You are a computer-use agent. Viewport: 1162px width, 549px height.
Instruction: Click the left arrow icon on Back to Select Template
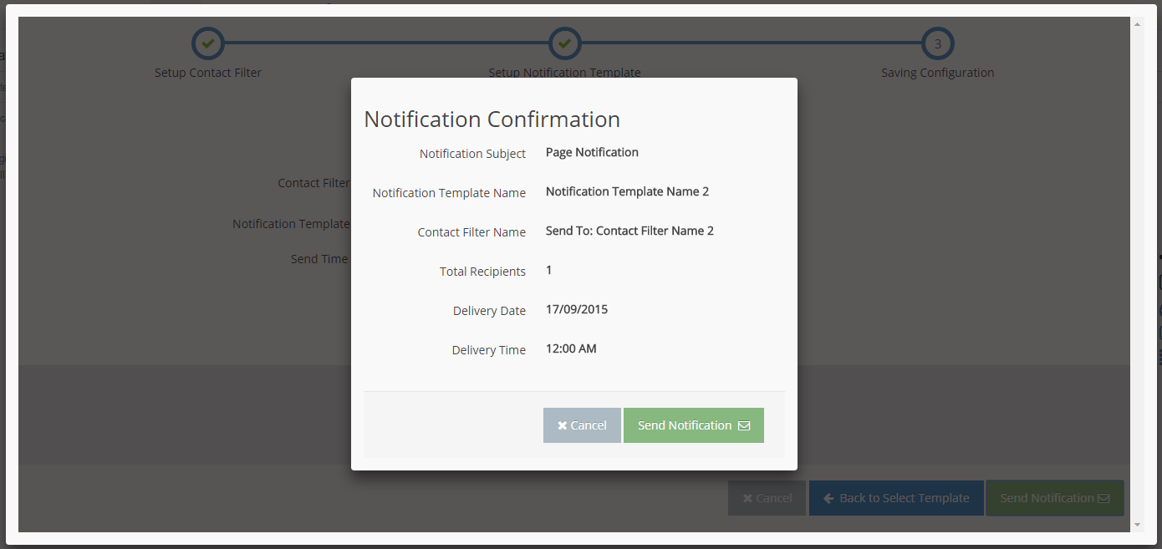click(x=828, y=498)
